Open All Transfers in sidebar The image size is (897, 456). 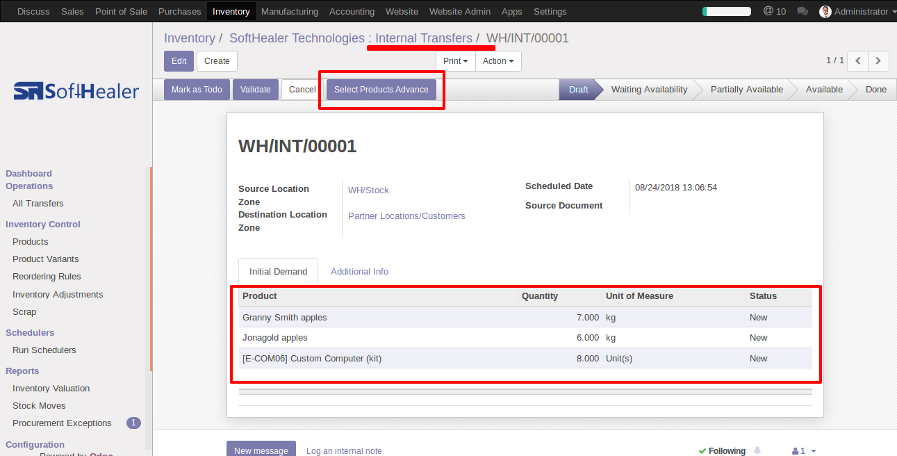(38, 204)
